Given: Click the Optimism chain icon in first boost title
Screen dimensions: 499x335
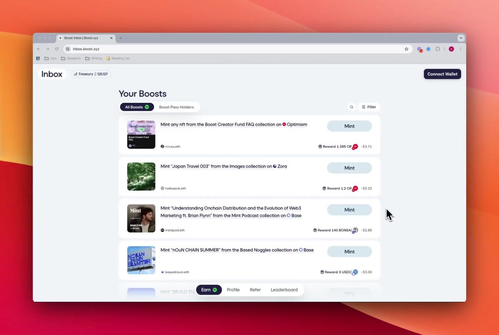Looking at the screenshot, I should coord(284,124).
